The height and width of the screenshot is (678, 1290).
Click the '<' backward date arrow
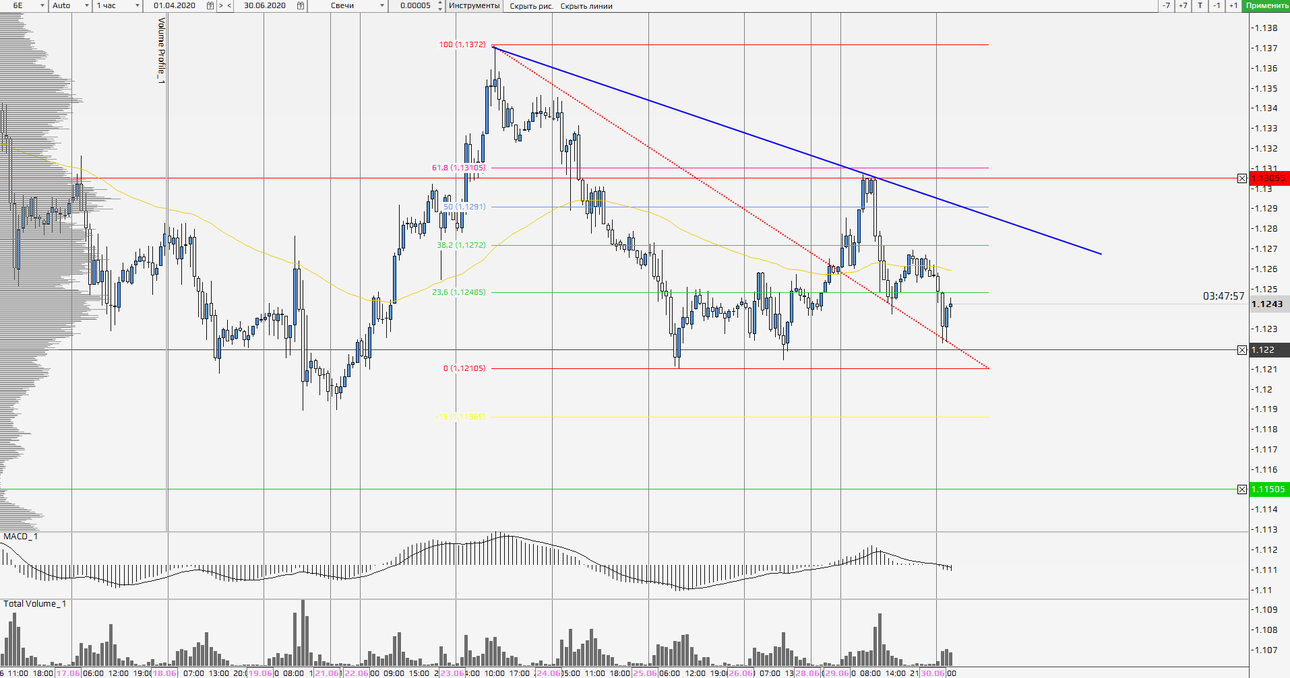tap(229, 5)
